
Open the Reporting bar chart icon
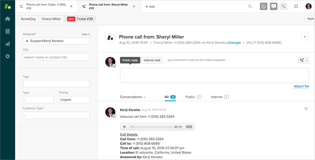click(7, 44)
